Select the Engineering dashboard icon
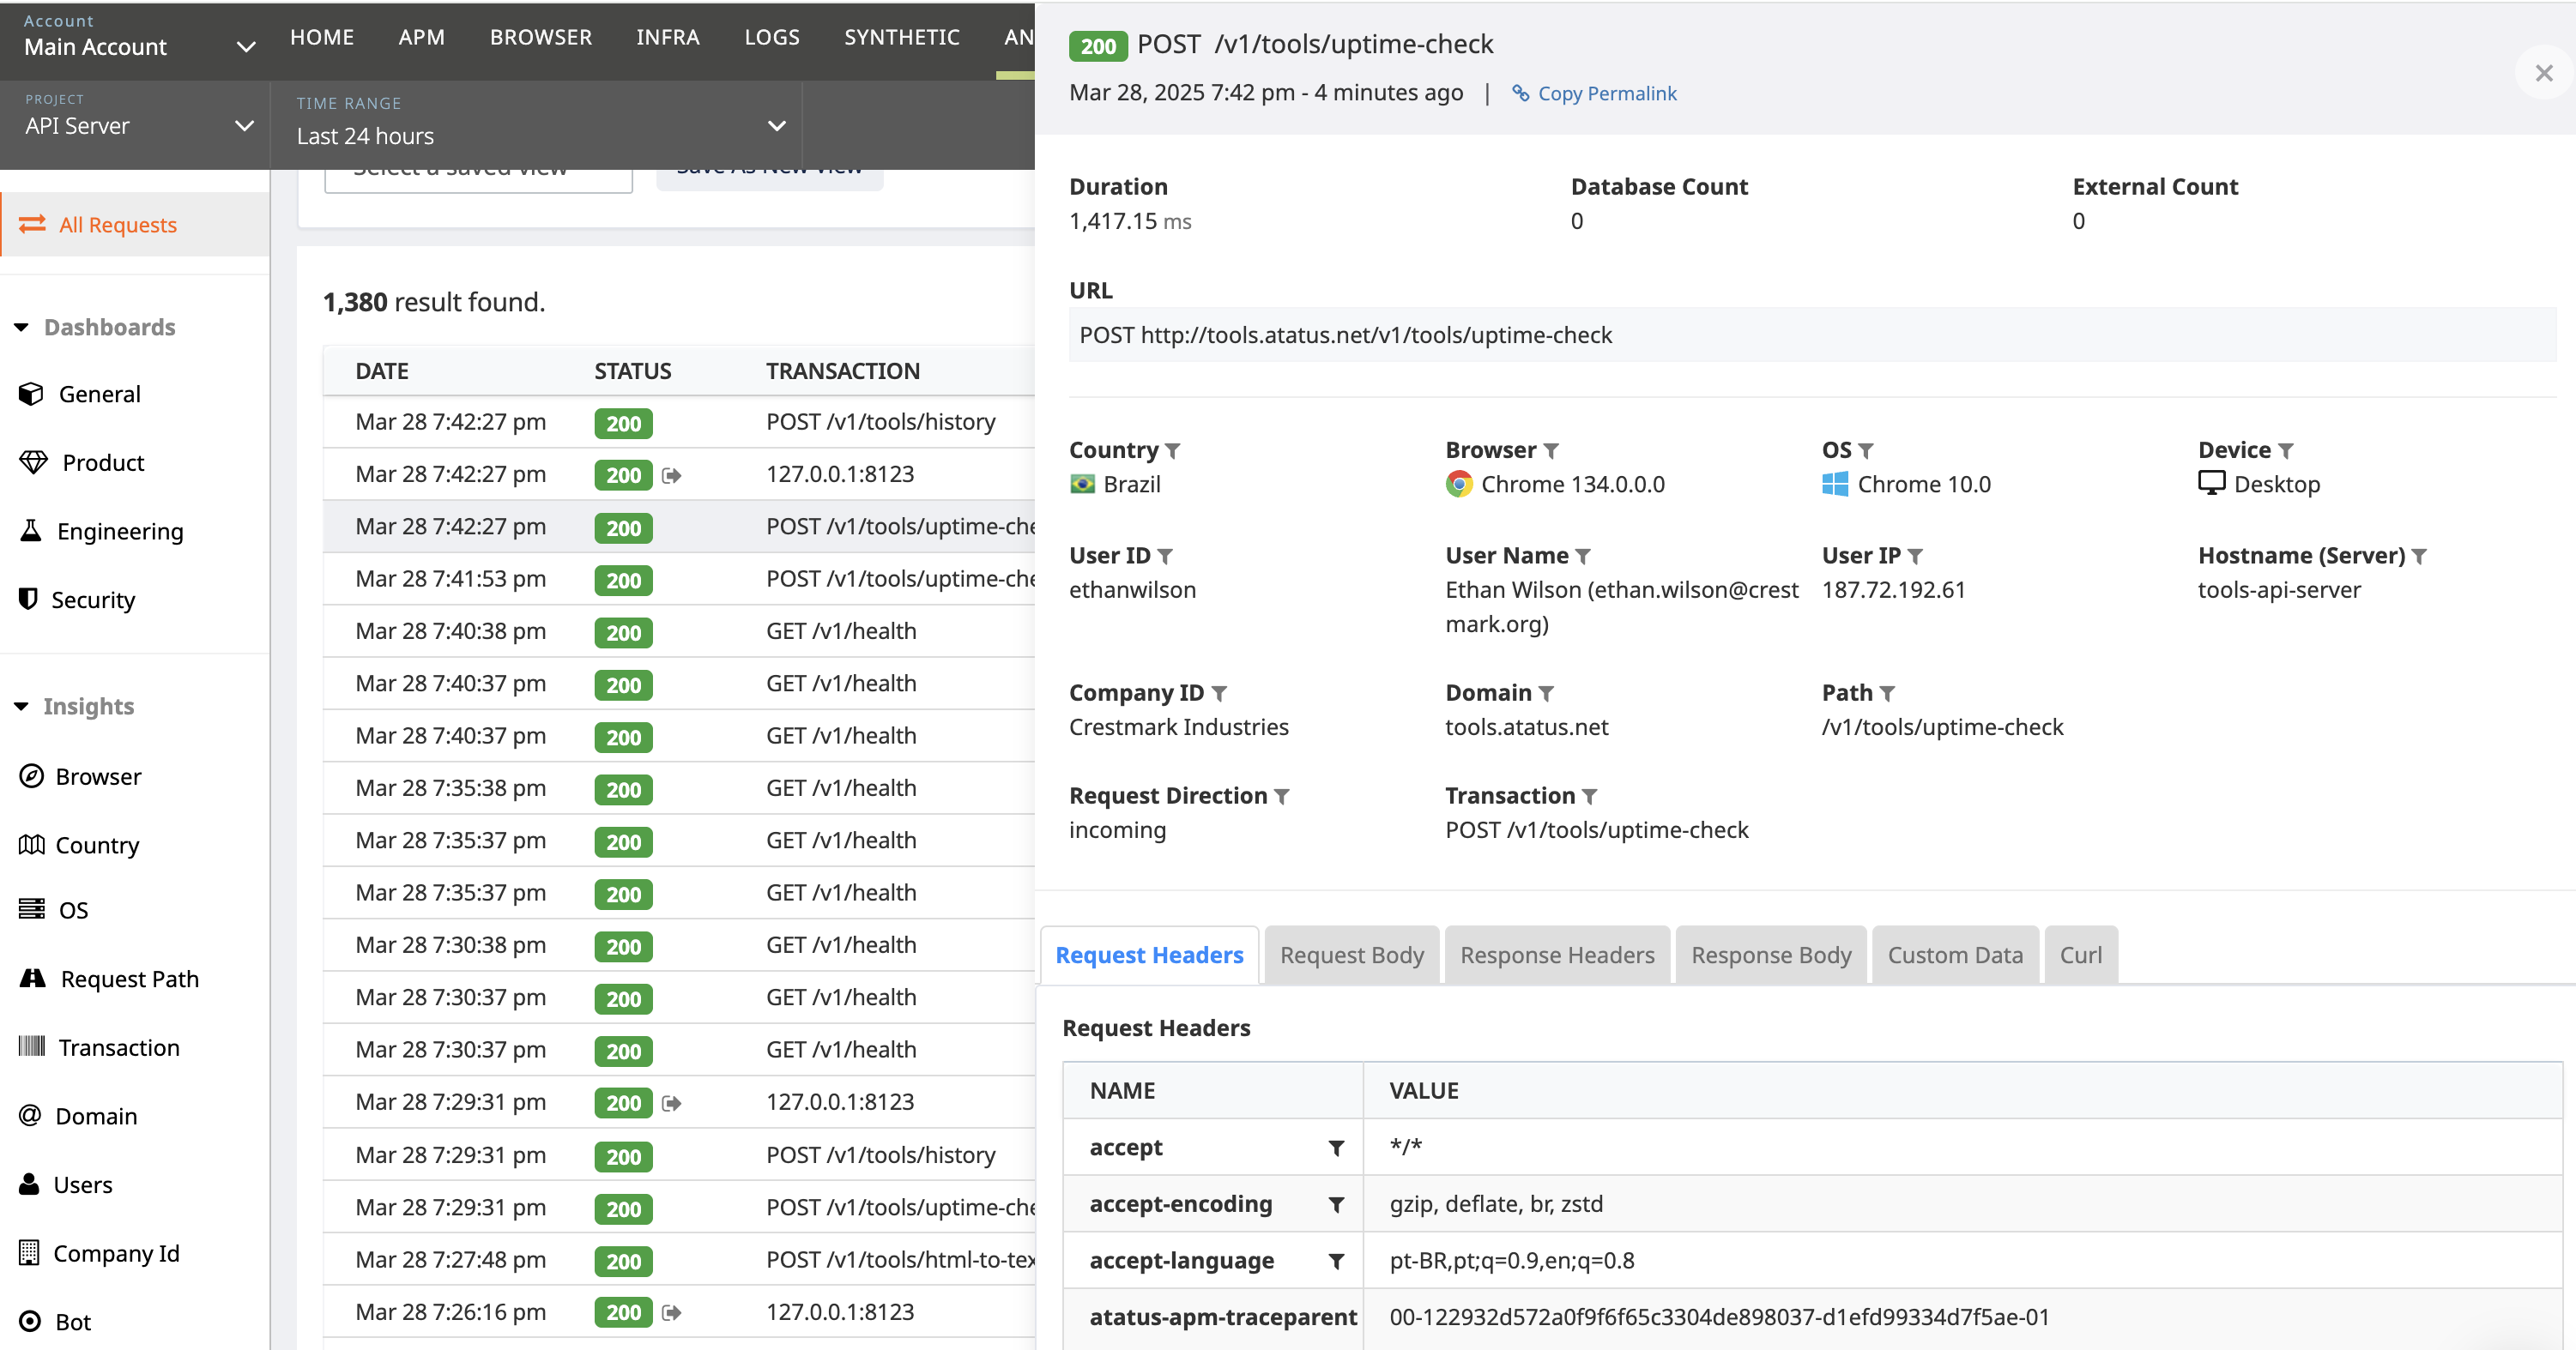Viewport: 2576px width, 1350px height. point(31,531)
